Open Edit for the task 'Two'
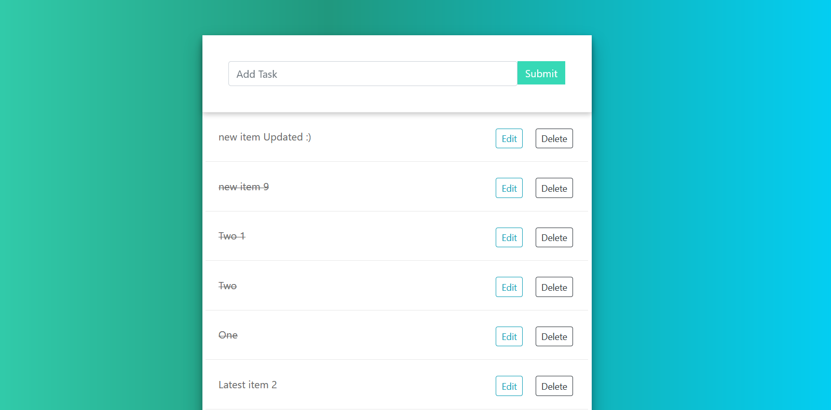 (509, 287)
